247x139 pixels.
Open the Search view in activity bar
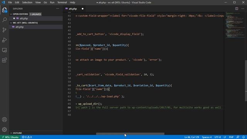(4, 20)
